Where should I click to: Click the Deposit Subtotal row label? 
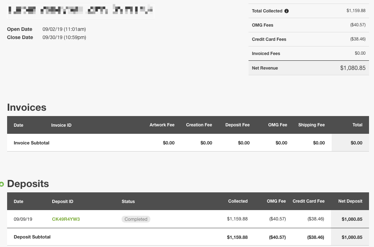pos(32,237)
